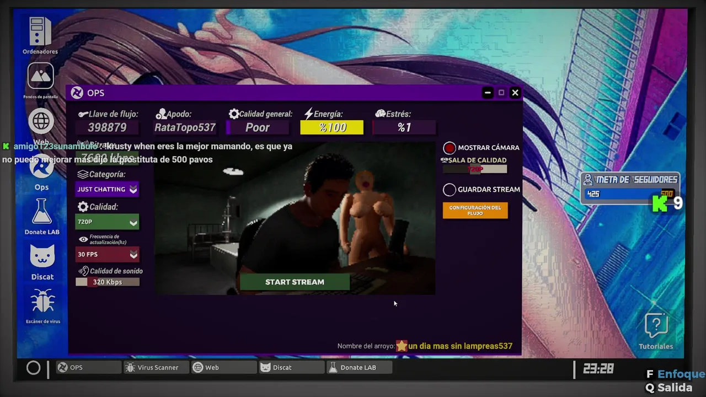This screenshot has width=706, height=397.
Task: Expand the 30 FPS refresh rate dropdown
Action: coord(107,254)
